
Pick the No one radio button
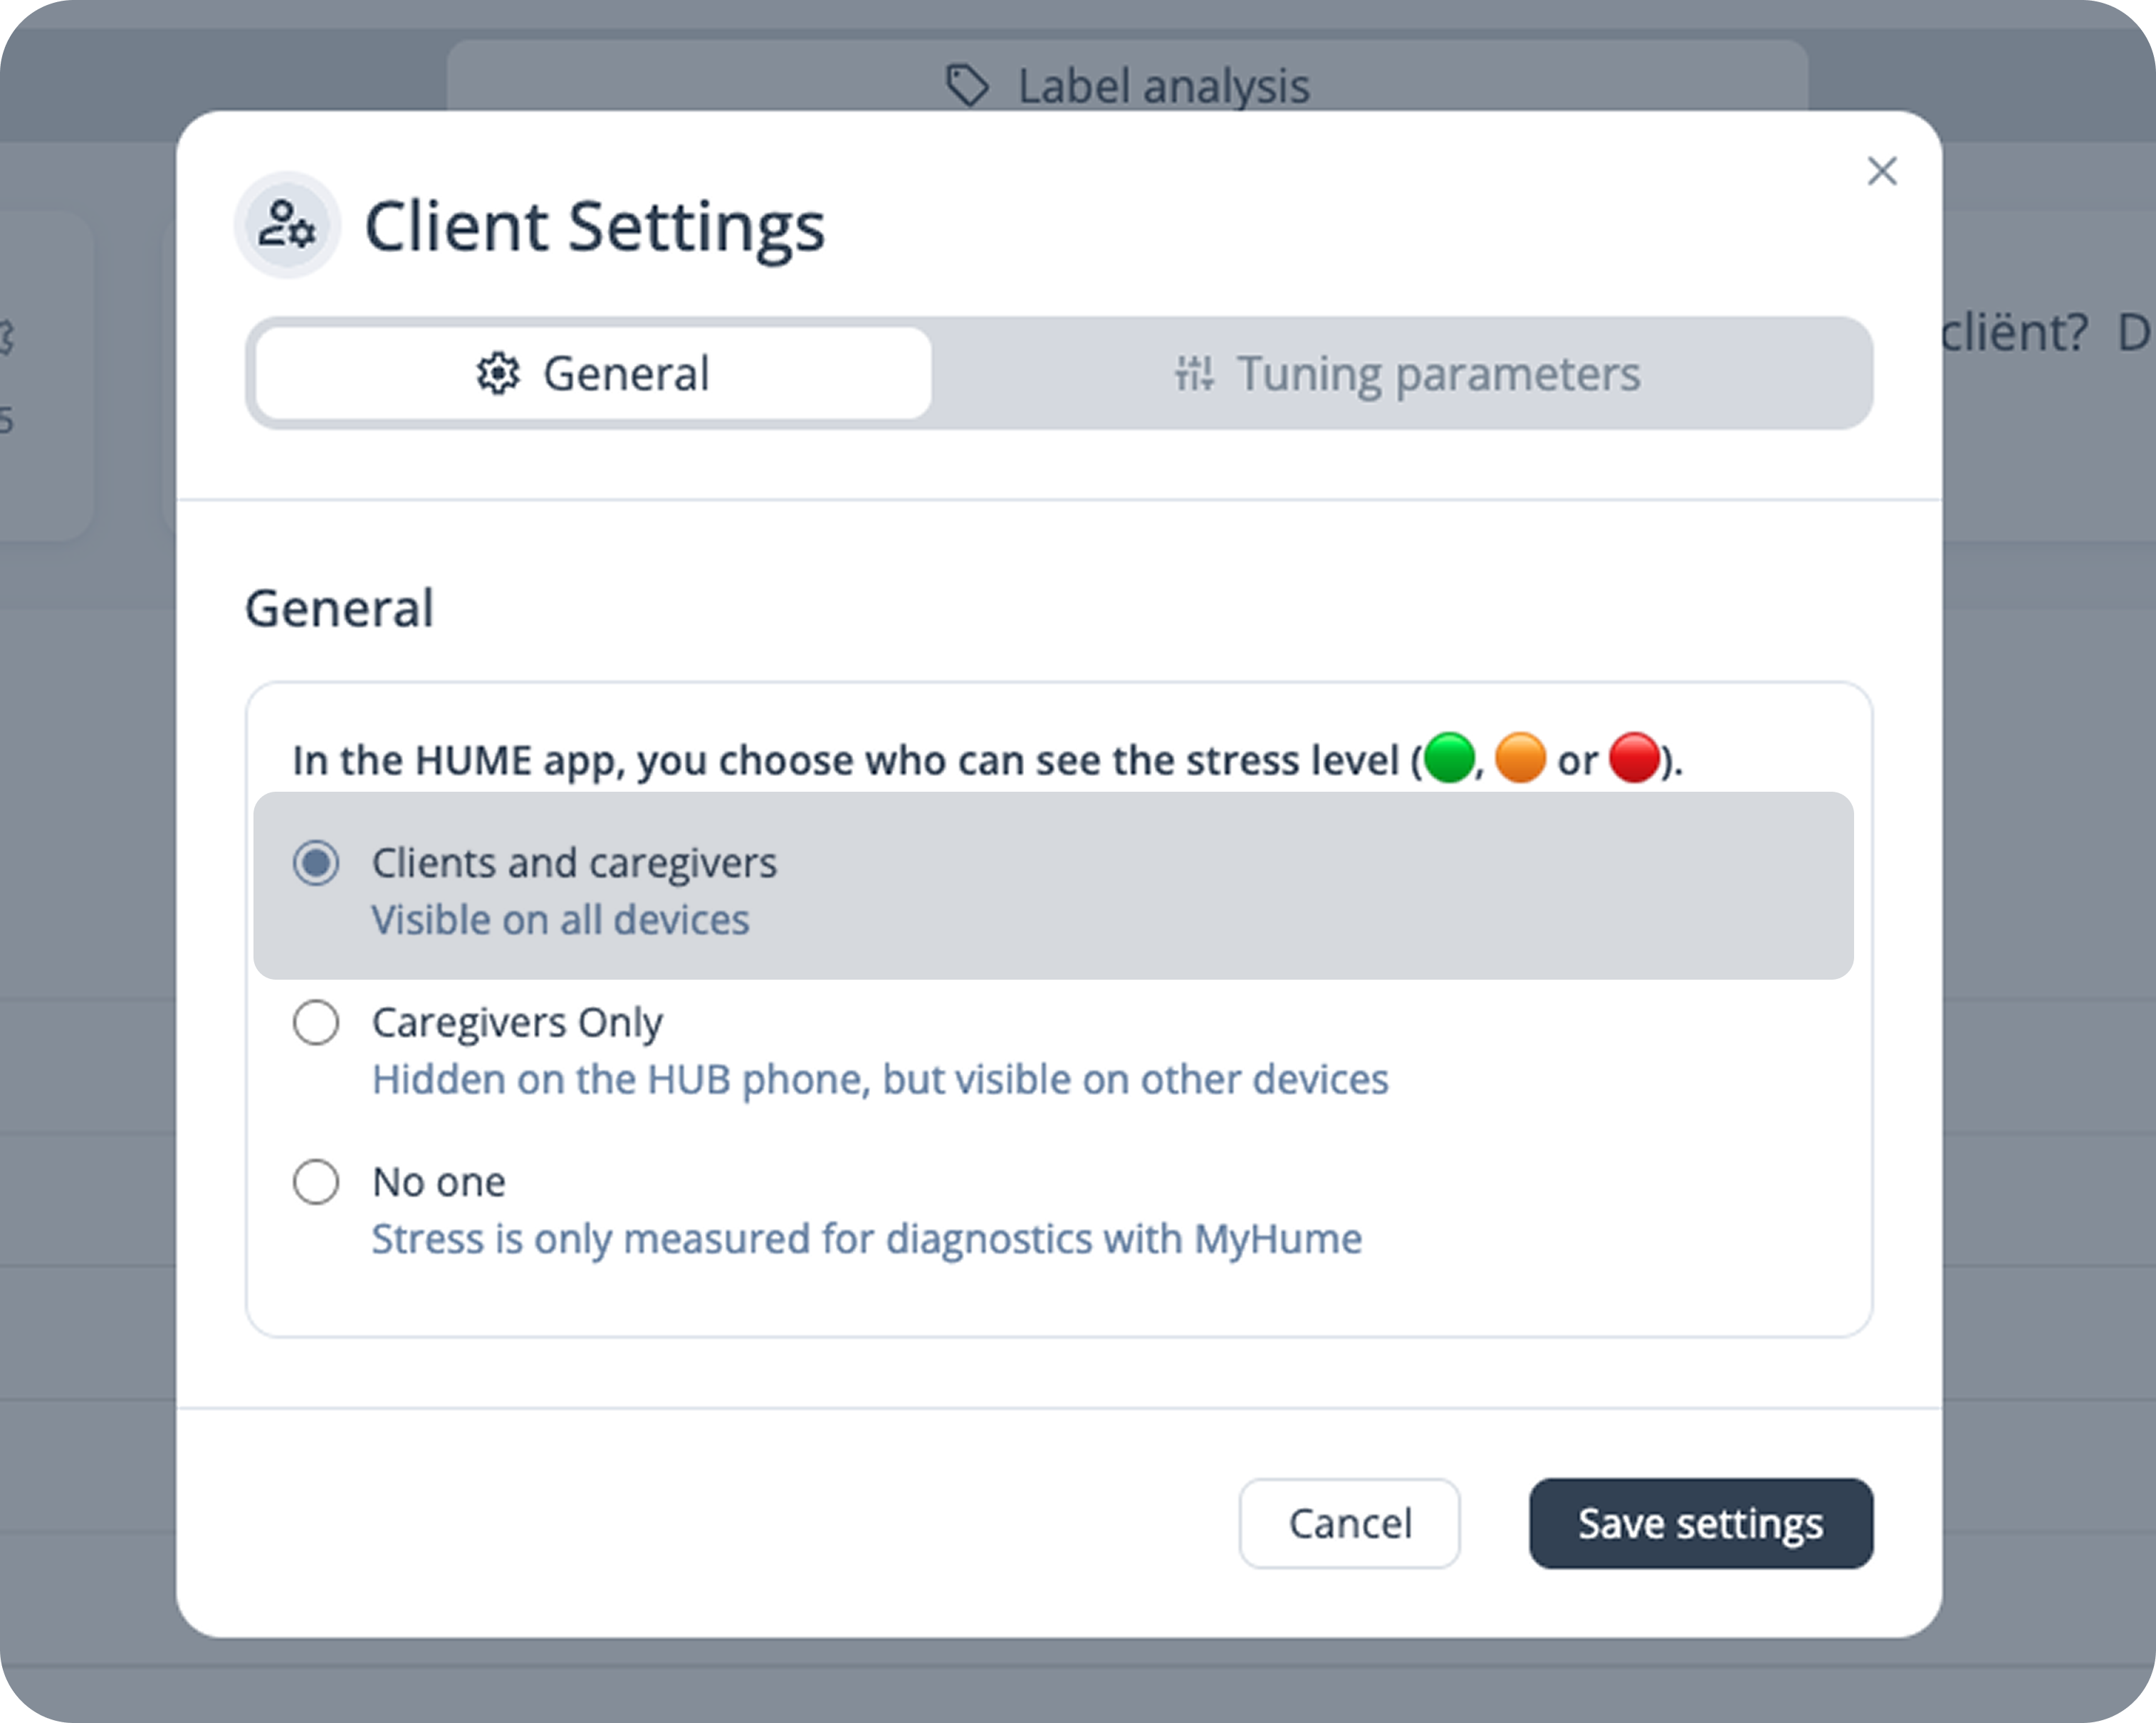316,1182
